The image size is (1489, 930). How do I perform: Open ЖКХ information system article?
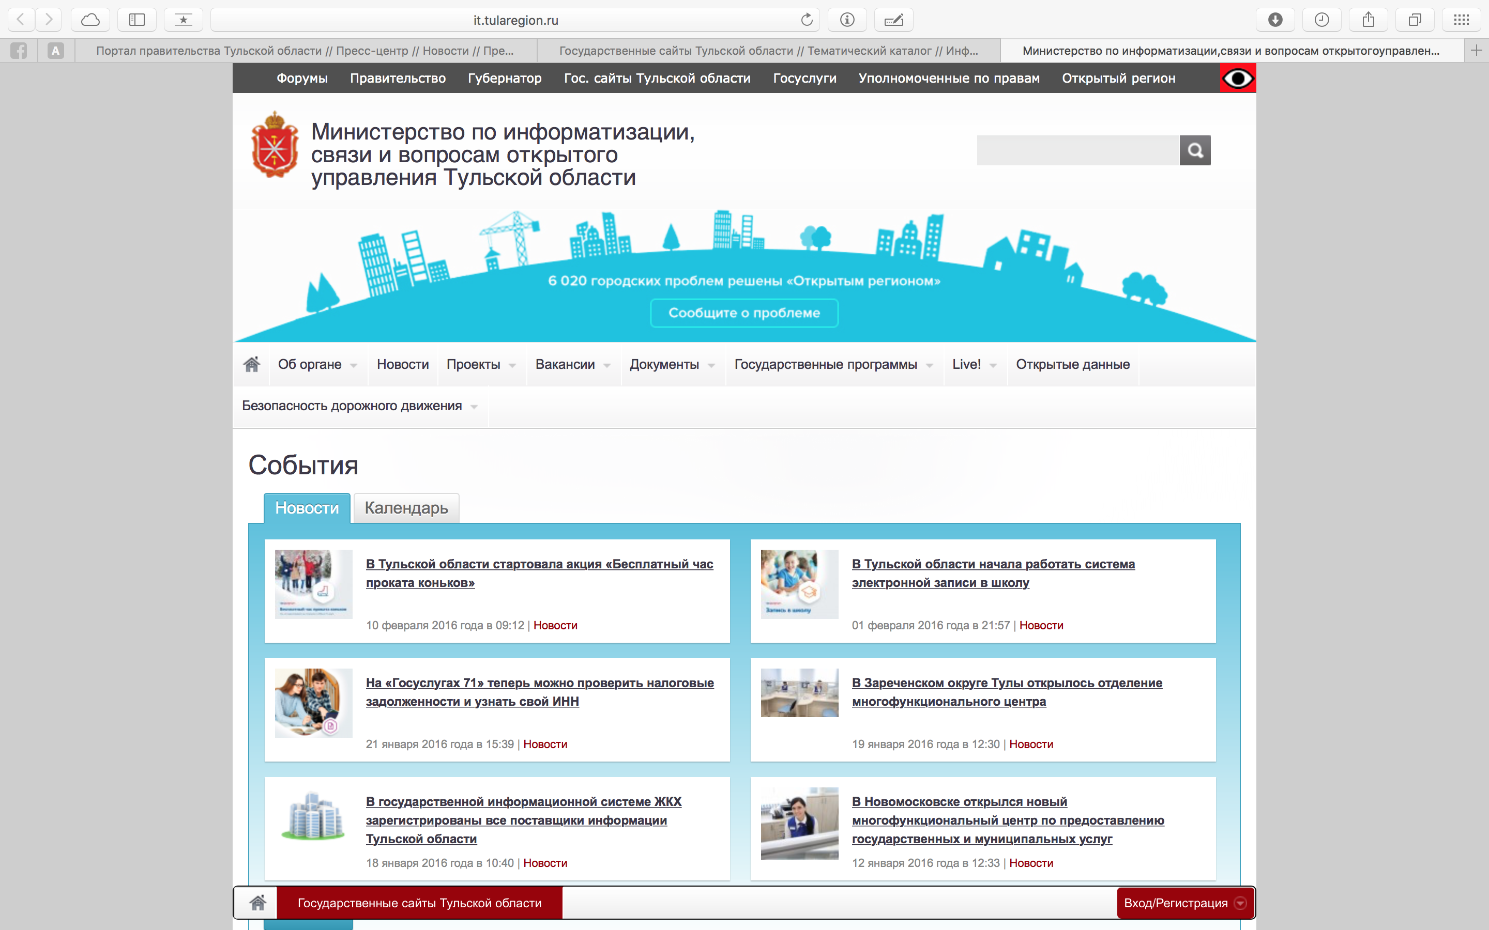524,820
